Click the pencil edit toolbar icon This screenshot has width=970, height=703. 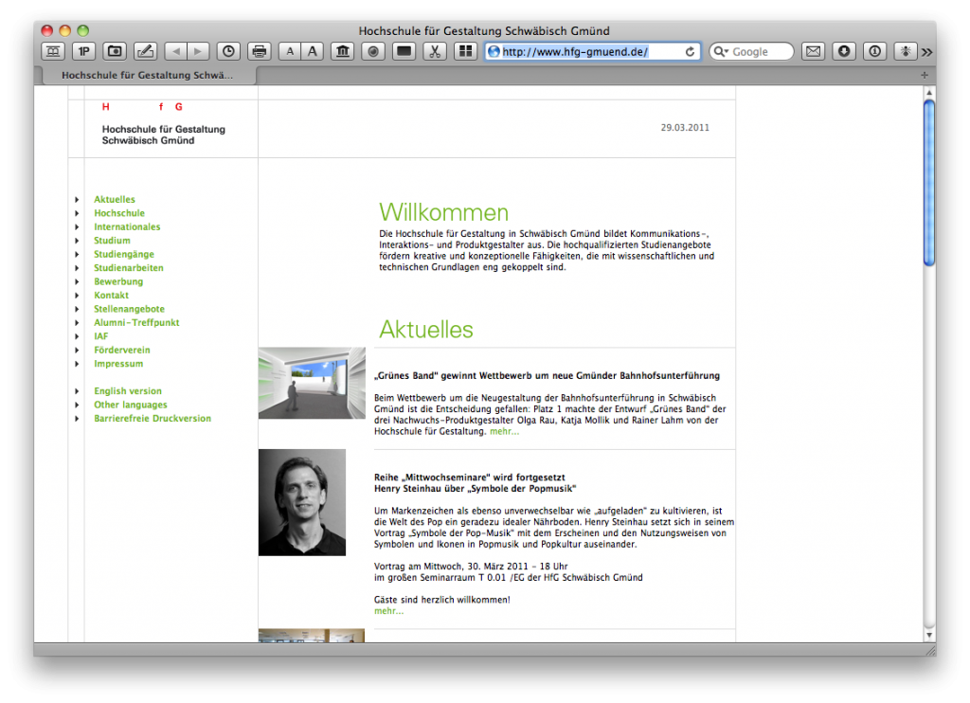coord(145,51)
